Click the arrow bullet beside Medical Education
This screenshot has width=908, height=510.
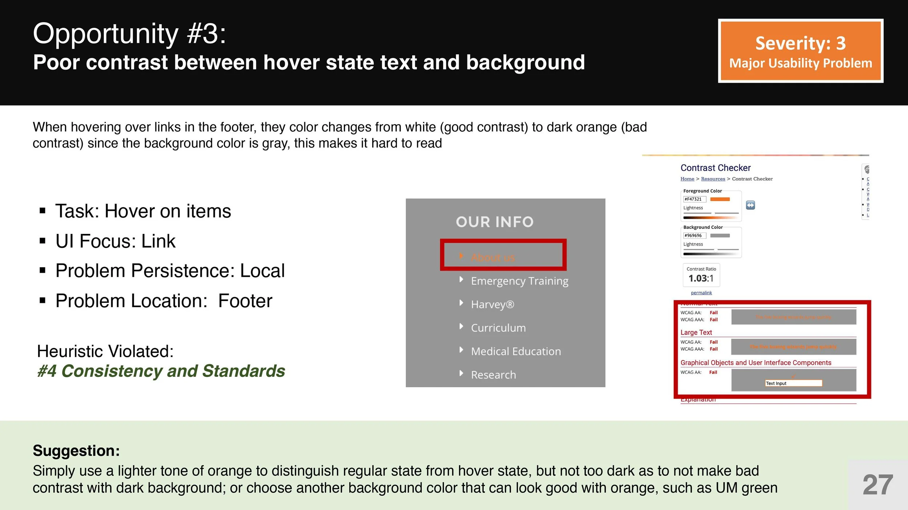click(x=461, y=350)
